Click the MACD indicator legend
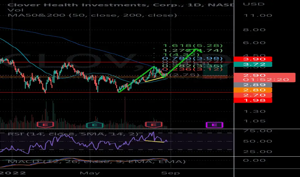The image size is (300, 177). pyautogui.click(x=97, y=162)
